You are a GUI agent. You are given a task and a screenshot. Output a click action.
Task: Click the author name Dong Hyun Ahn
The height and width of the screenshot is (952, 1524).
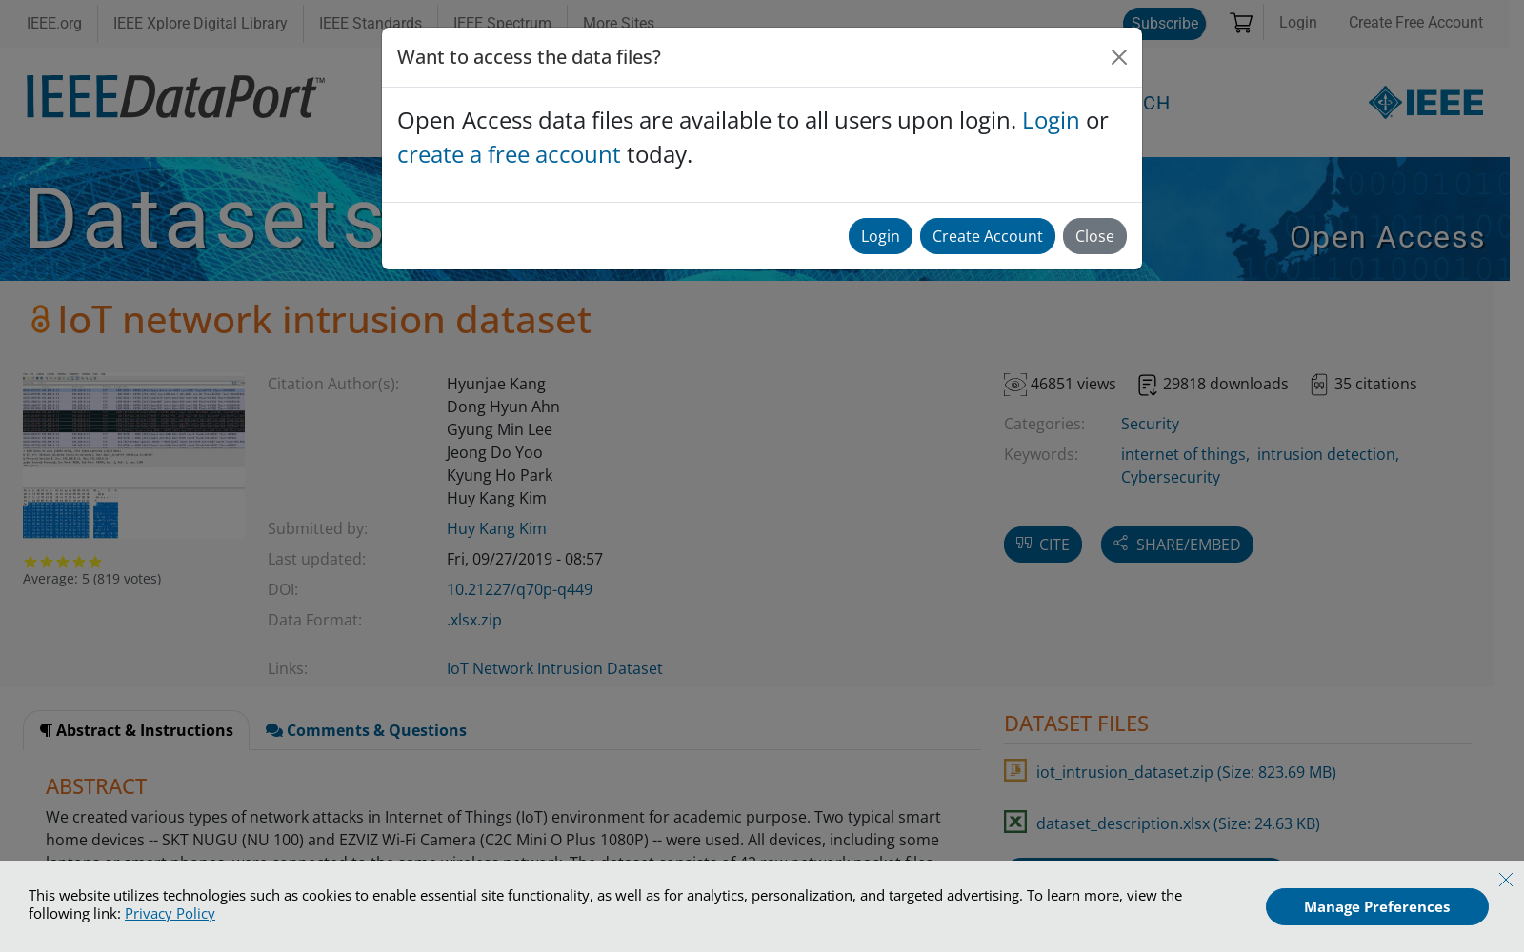(503, 407)
